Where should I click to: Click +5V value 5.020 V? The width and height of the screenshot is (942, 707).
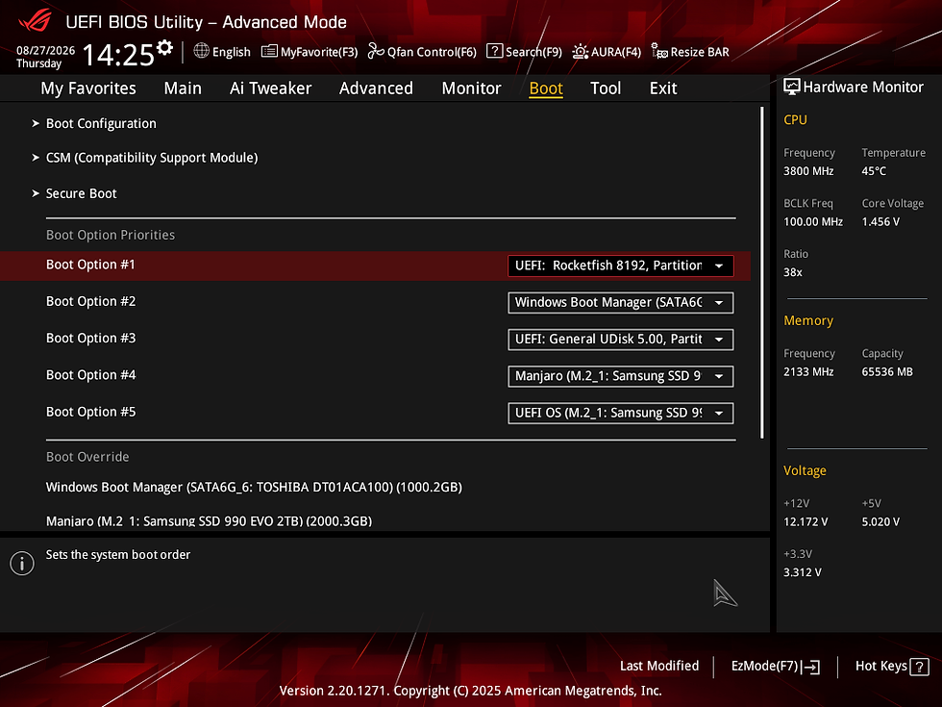tap(880, 521)
